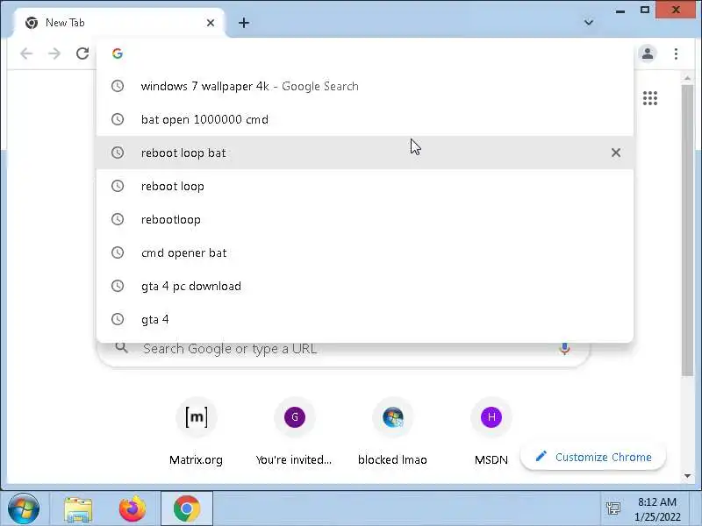Select the New Tab tab
This screenshot has height=526, width=702.
point(119,23)
